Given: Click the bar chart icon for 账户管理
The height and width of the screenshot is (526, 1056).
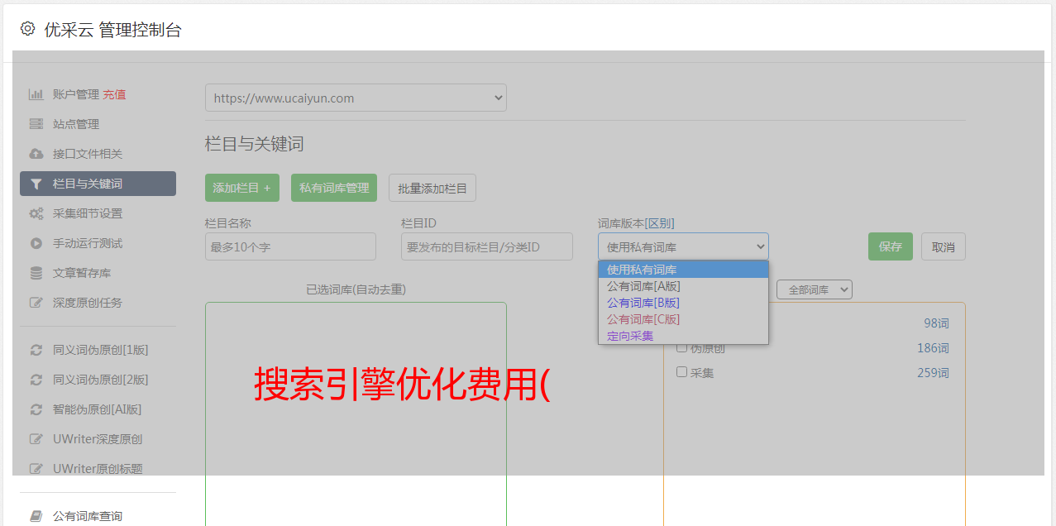Looking at the screenshot, I should click(36, 94).
